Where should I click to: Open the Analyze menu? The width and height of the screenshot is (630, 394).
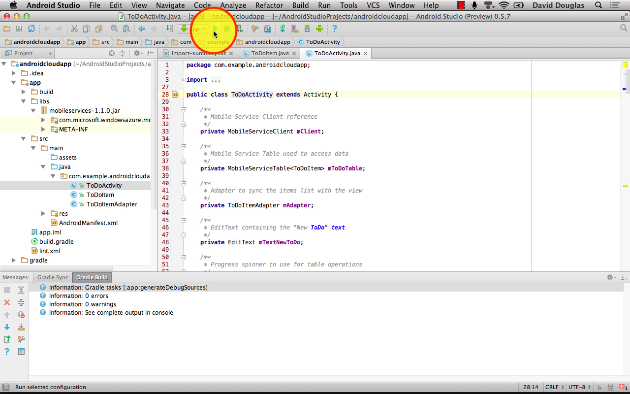pyautogui.click(x=233, y=5)
